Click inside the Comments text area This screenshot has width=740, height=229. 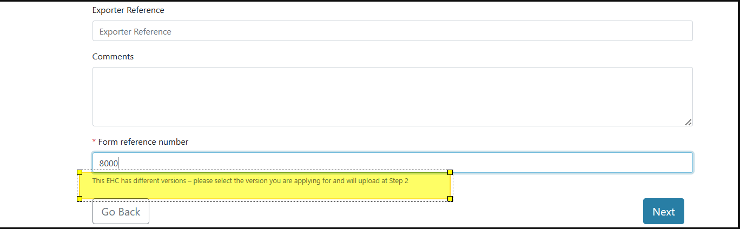click(x=393, y=97)
